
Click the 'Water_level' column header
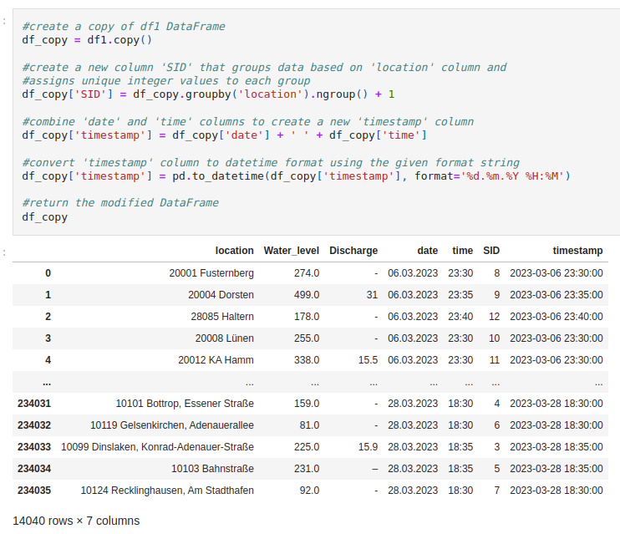pos(291,251)
